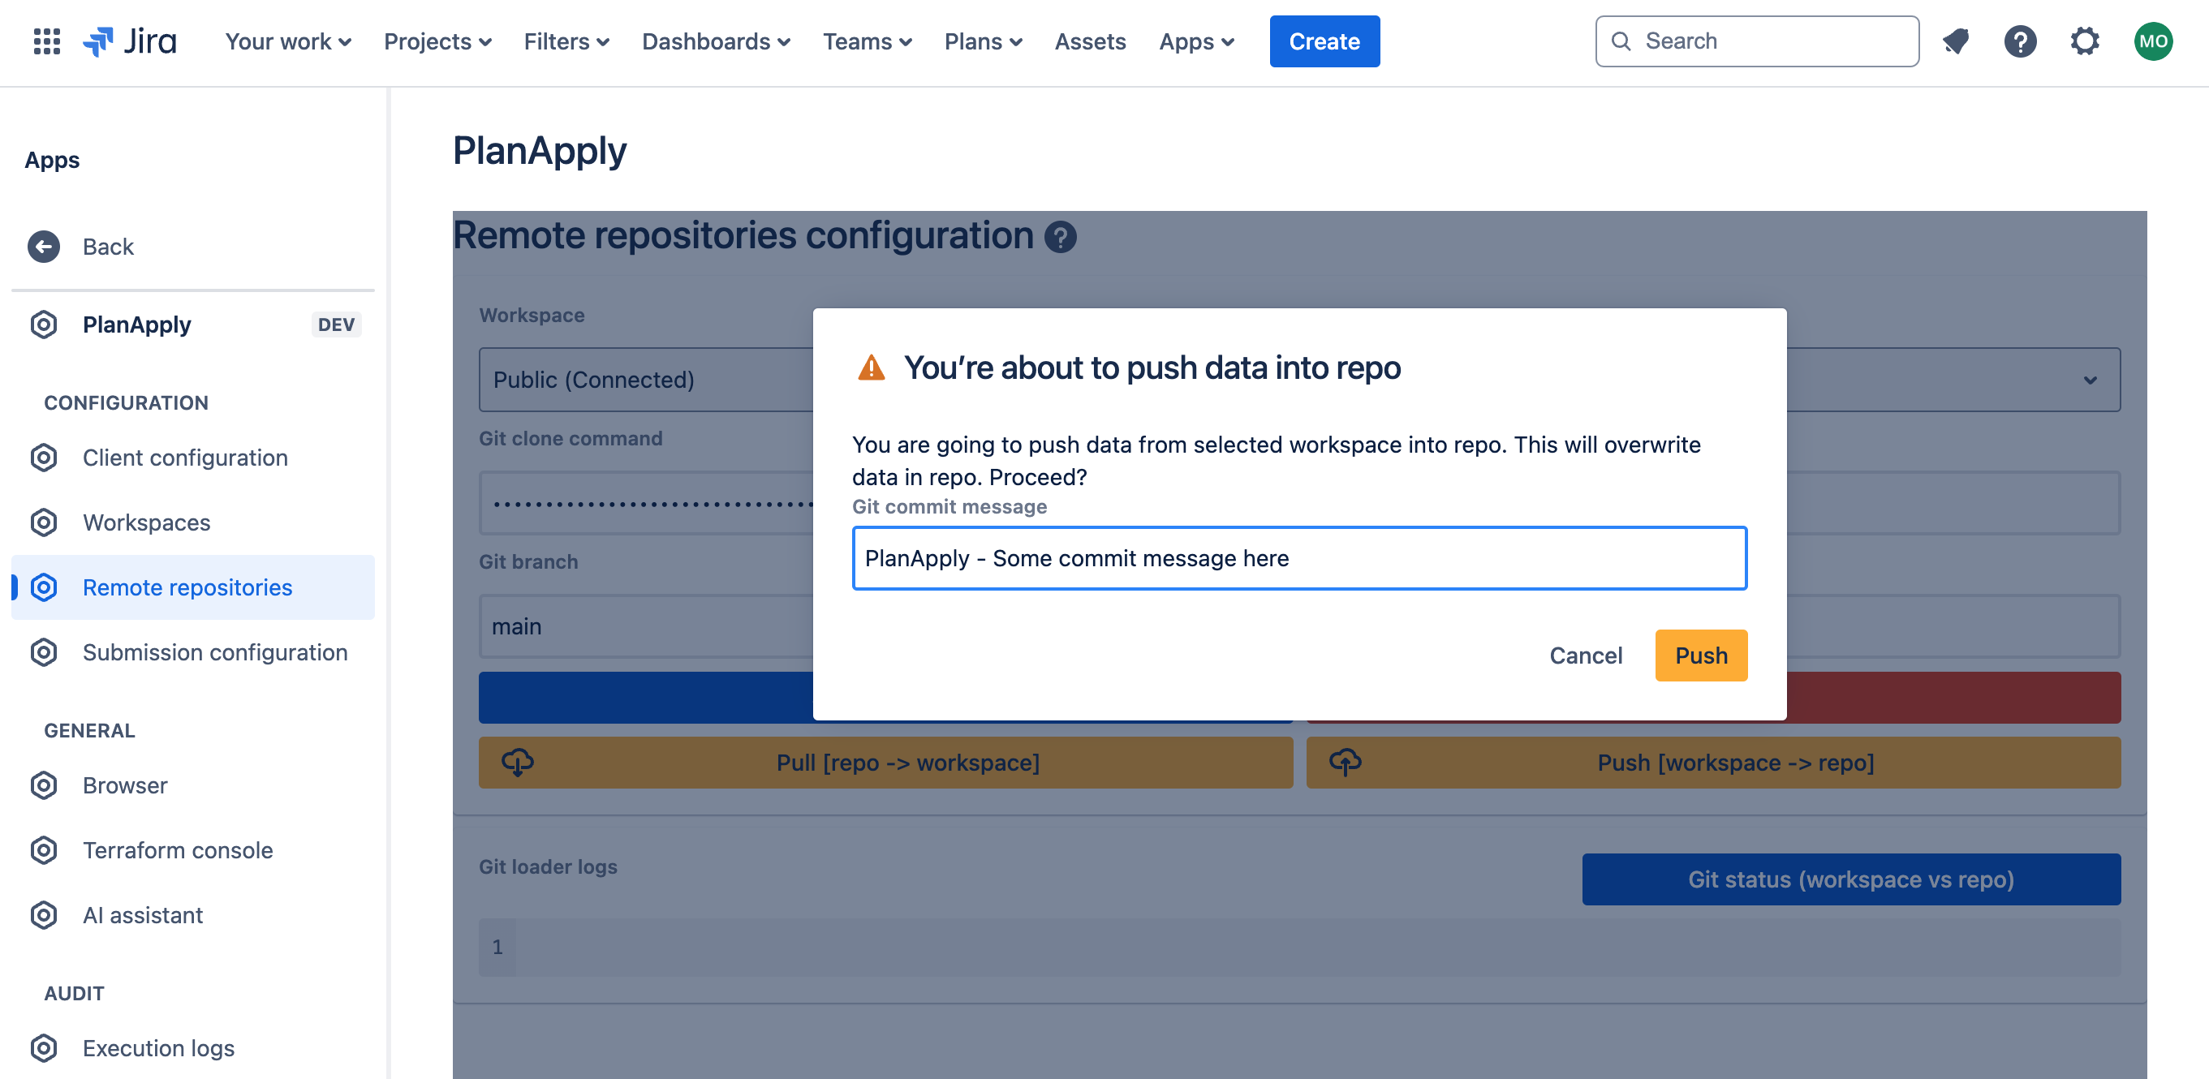
Task: Open notifications bell icon
Action: tap(1955, 41)
